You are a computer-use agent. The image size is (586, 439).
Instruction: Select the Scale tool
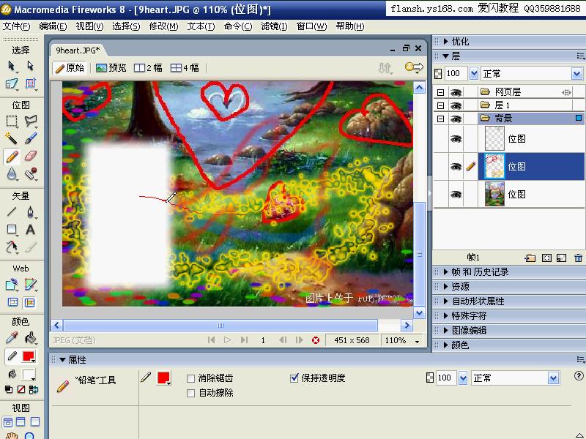coord(11,83)
